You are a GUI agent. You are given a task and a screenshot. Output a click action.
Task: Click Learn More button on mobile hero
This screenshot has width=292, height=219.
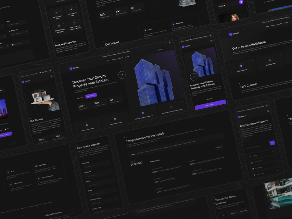click(x=209, y=99)
